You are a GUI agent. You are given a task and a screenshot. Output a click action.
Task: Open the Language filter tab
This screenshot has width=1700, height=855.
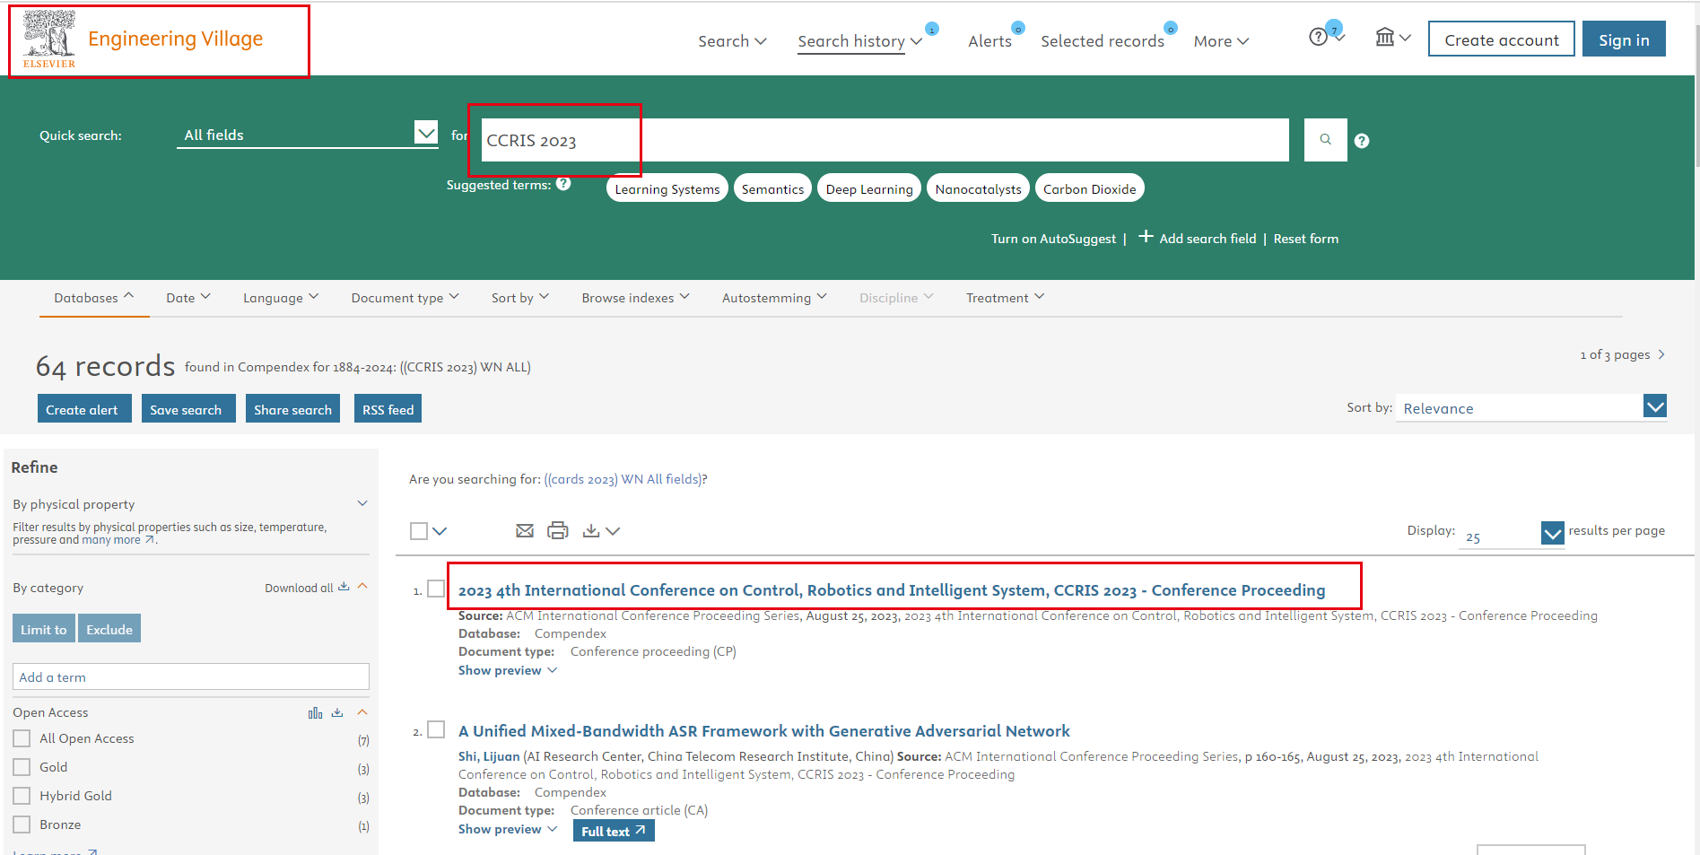coord(281,298)
